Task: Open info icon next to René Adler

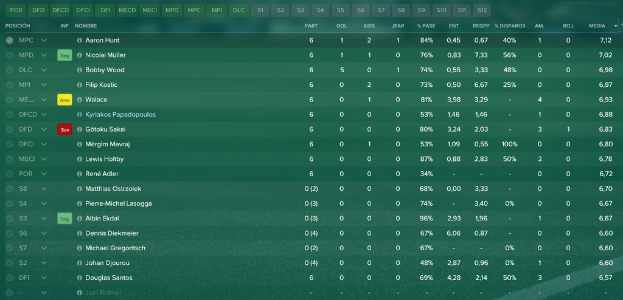Action: pos(80,174)
